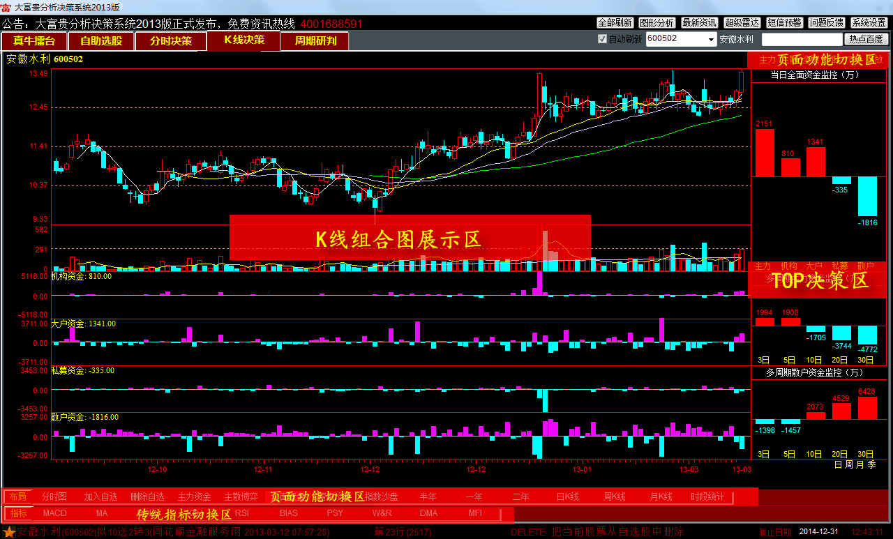The width and height of the screenshot is (893, 539).
Task: Select the W&R indicator
Action: 382,513
